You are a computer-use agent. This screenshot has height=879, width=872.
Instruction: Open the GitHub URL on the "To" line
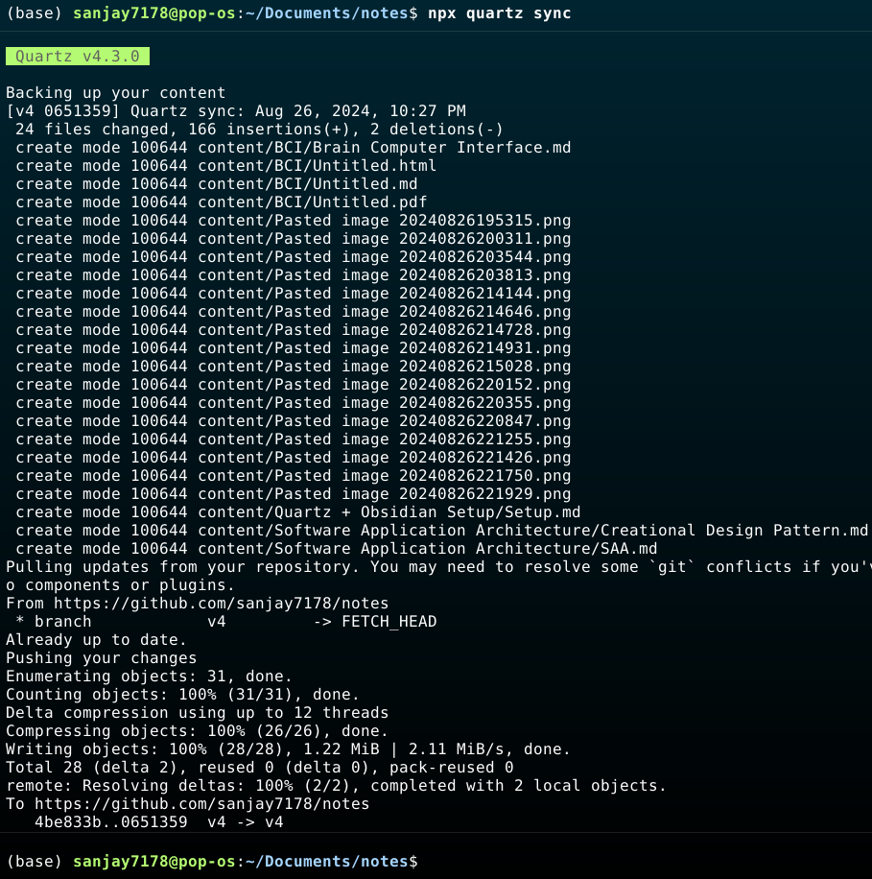coord(201,804)
